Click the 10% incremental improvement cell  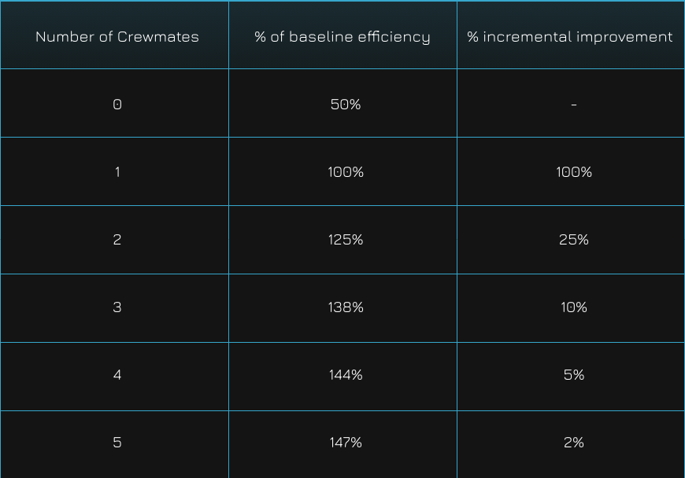[574, 307]
